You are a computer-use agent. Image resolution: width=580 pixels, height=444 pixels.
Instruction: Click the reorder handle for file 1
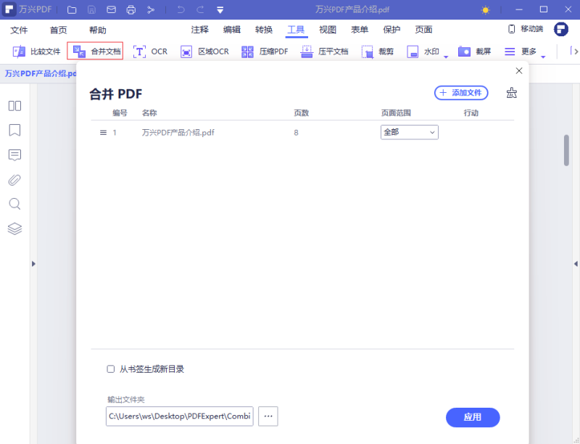coord(103,133)
